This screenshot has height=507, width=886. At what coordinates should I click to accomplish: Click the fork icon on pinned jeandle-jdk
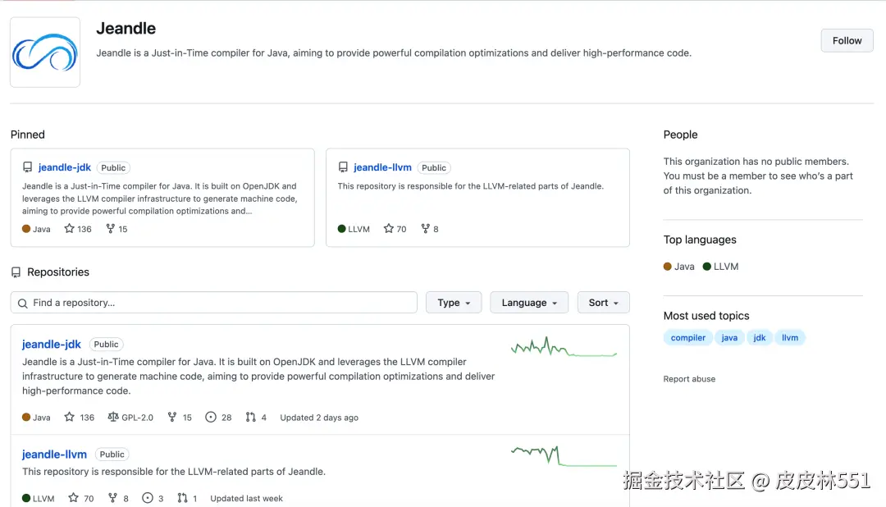[111, 229]
